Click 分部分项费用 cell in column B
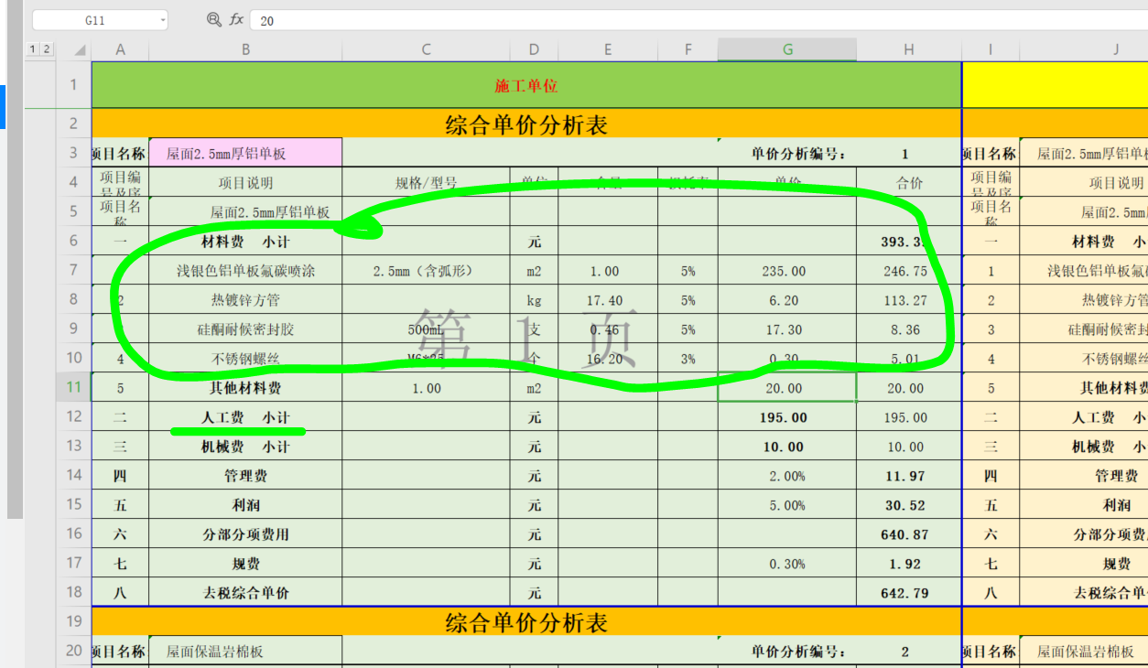This screenshot has height=668, width=1148. tap(245, 534)
